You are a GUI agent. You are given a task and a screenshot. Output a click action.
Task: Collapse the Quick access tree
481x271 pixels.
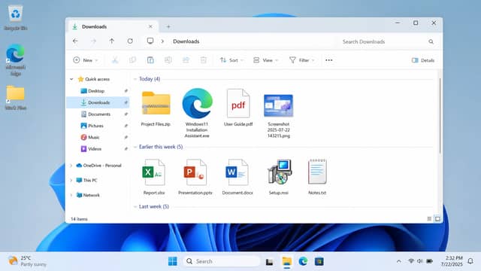pos(71,79)
